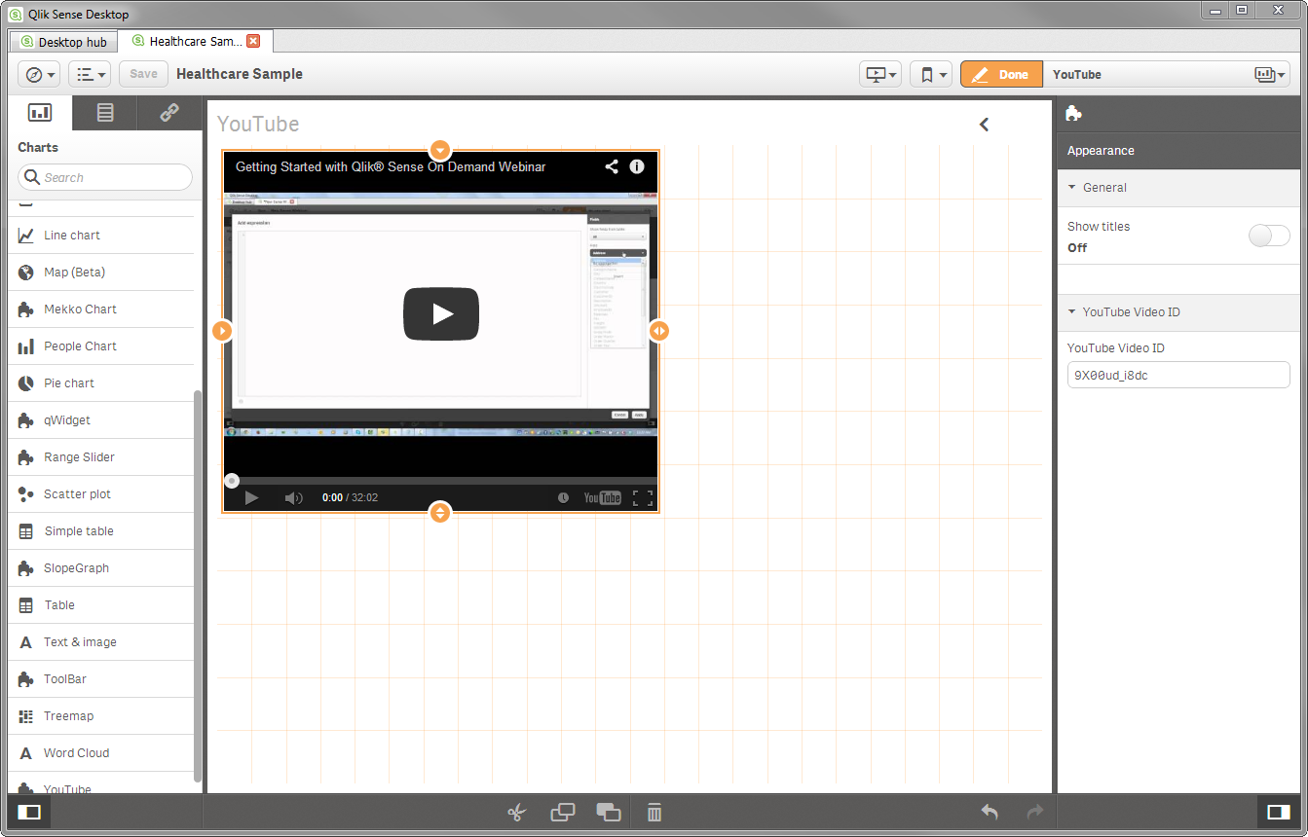Switch to the Desktop hub tab
Viewport: 1308px width, 837px height.
click(62, 41)
